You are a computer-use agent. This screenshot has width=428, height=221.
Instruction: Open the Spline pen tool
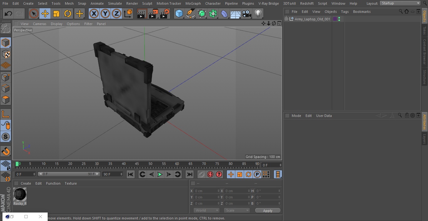tap(190, 13)
